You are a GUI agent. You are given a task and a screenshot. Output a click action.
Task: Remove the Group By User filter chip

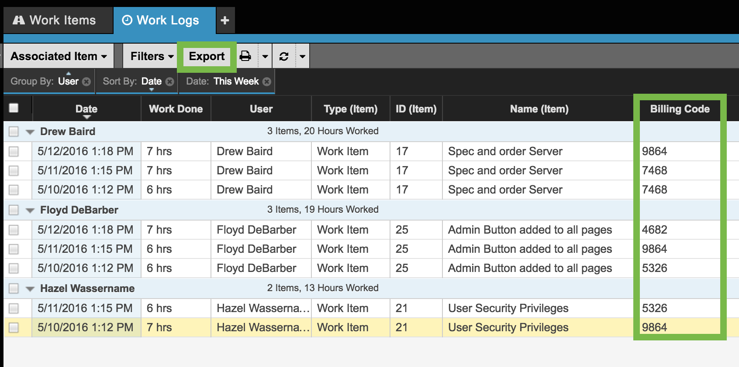(x=86, y=82)
